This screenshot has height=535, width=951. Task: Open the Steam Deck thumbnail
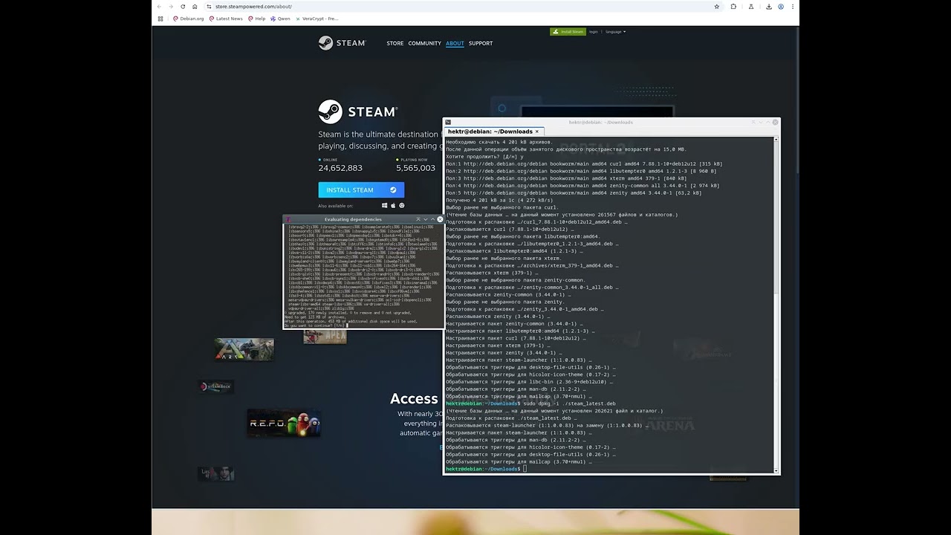(216, 386)
